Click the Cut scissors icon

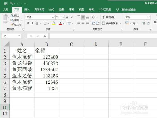tap(12, 15)
